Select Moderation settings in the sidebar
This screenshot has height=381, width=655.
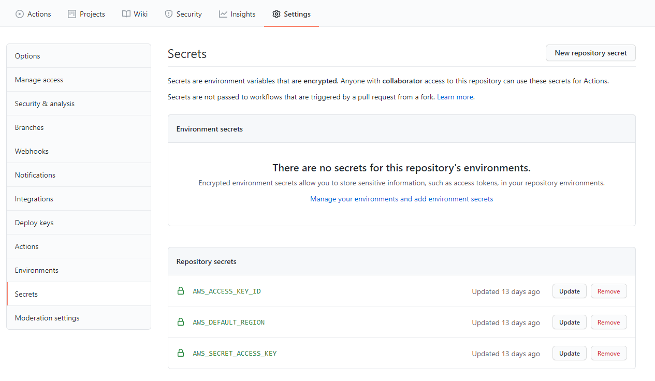tap(47, 317)
